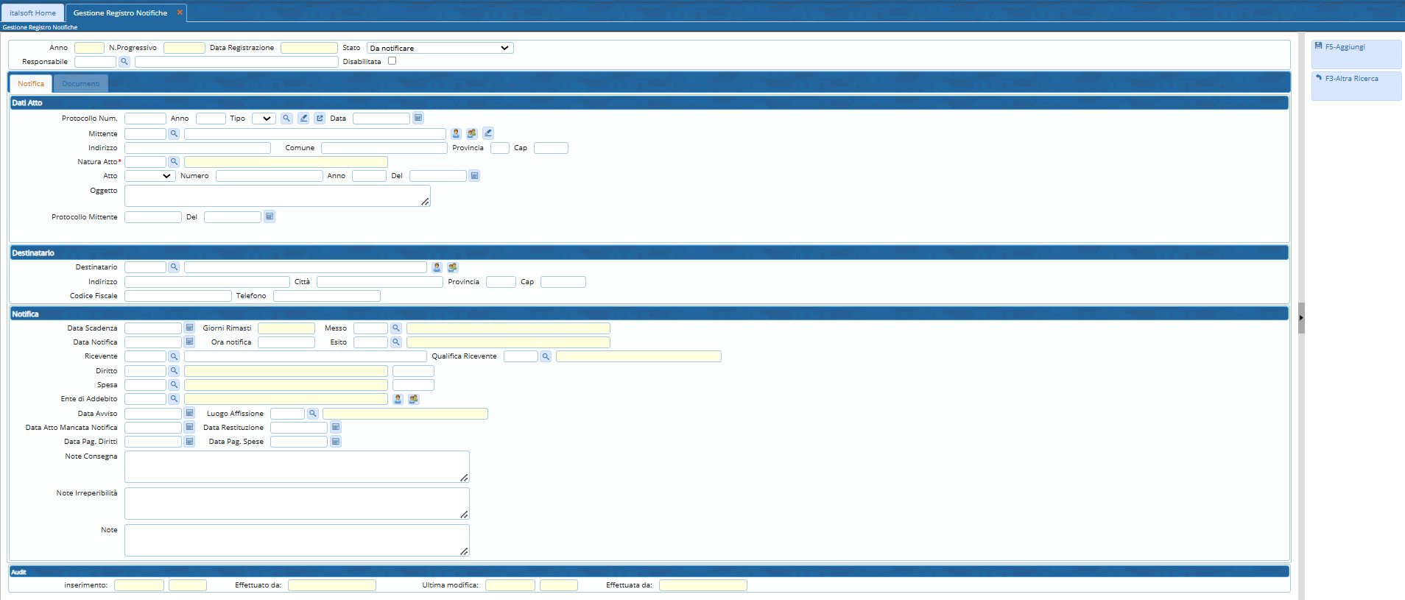The height and width of the screenshot is (600, 1405).
Task: Open calendar for Data Restituzione
Action: pyautogui.click(x=336, y=428)
